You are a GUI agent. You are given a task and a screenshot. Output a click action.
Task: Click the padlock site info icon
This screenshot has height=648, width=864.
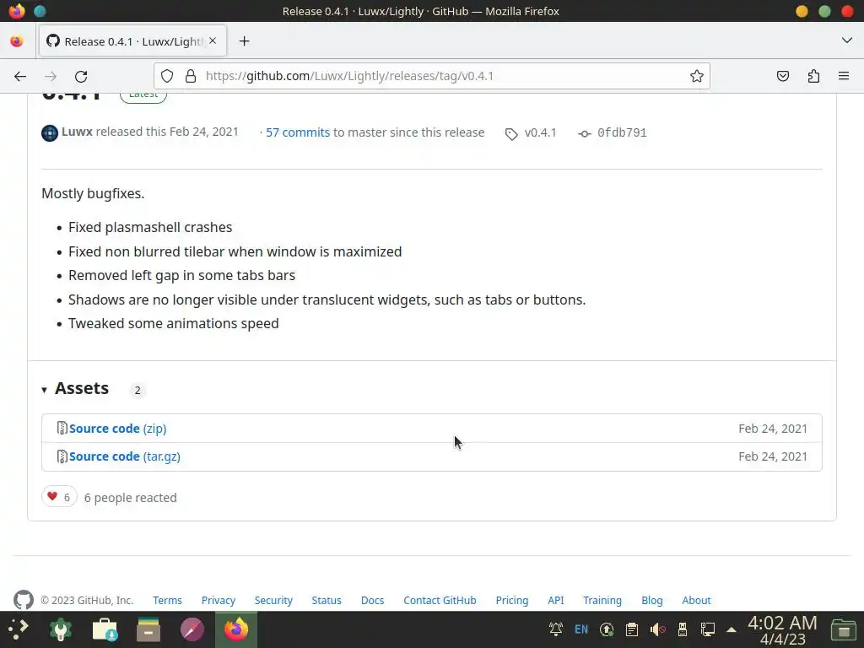pyautogui.click(x=191, y=76)
